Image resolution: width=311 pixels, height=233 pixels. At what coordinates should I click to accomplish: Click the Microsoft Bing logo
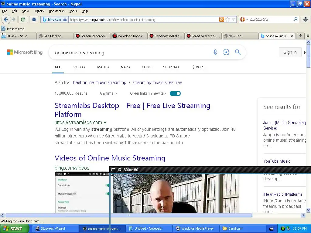click(25, 52)
